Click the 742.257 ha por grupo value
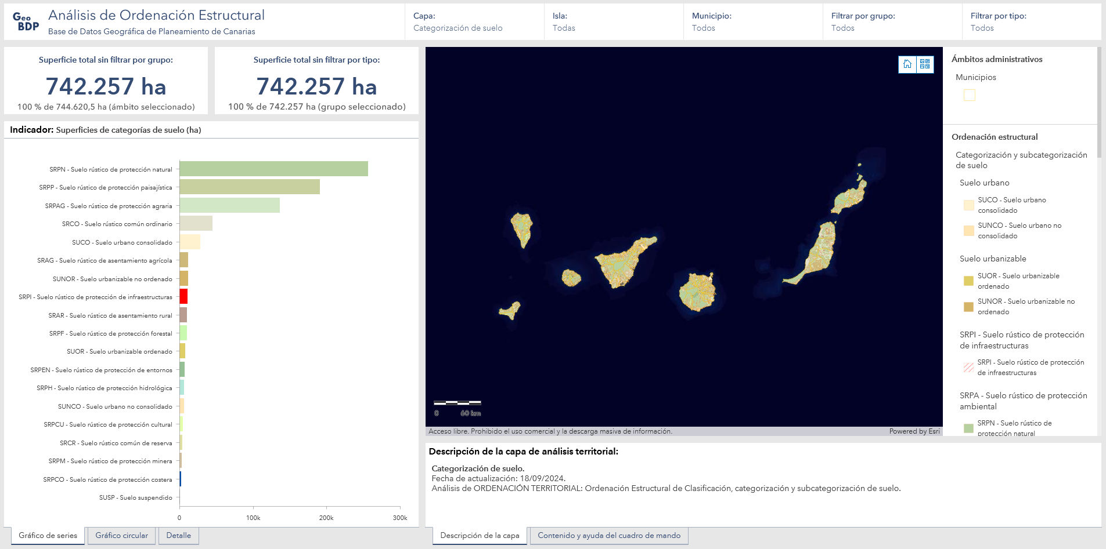Image resolution: width=1106 pixels, height=549 pixels. tap(106, 86)
